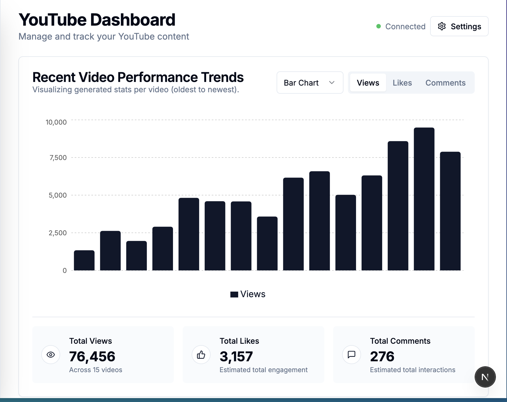Click the thumbs-up icon for Total Likes

point(201,355)
